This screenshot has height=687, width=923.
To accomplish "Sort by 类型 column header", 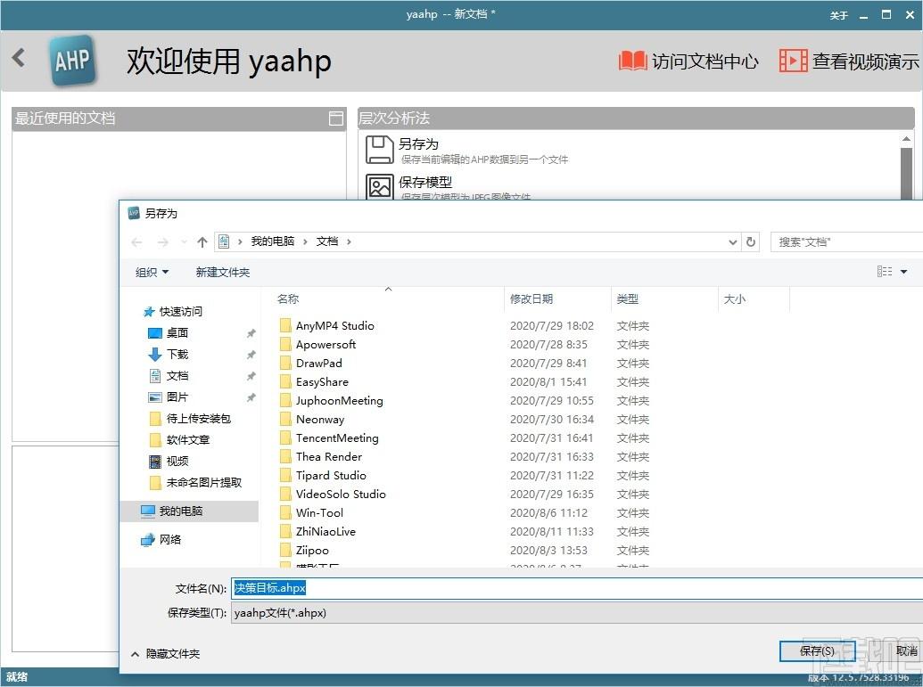I will coord(628,299).
